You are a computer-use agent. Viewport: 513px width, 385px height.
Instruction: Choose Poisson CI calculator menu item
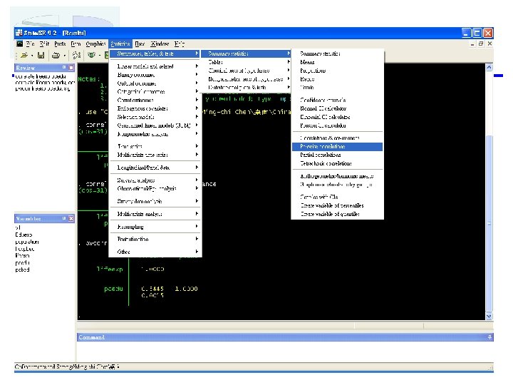point(337,125)
